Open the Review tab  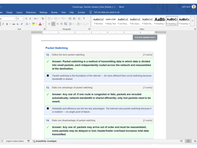(x=54, y=12)
